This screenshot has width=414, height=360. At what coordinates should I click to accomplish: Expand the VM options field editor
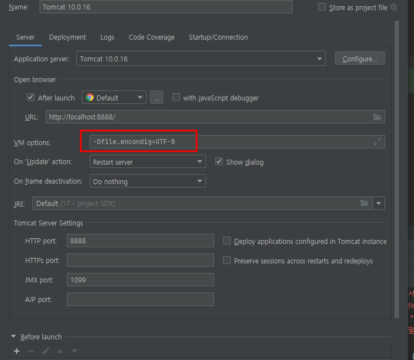[377, 142]
